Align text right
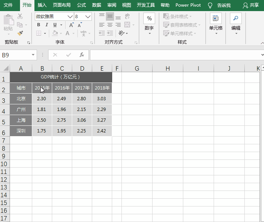The width and height of the screenshot is (264, 222). coord(118,25)
